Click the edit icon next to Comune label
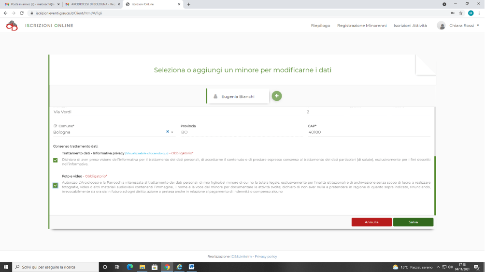 point(55,126)
